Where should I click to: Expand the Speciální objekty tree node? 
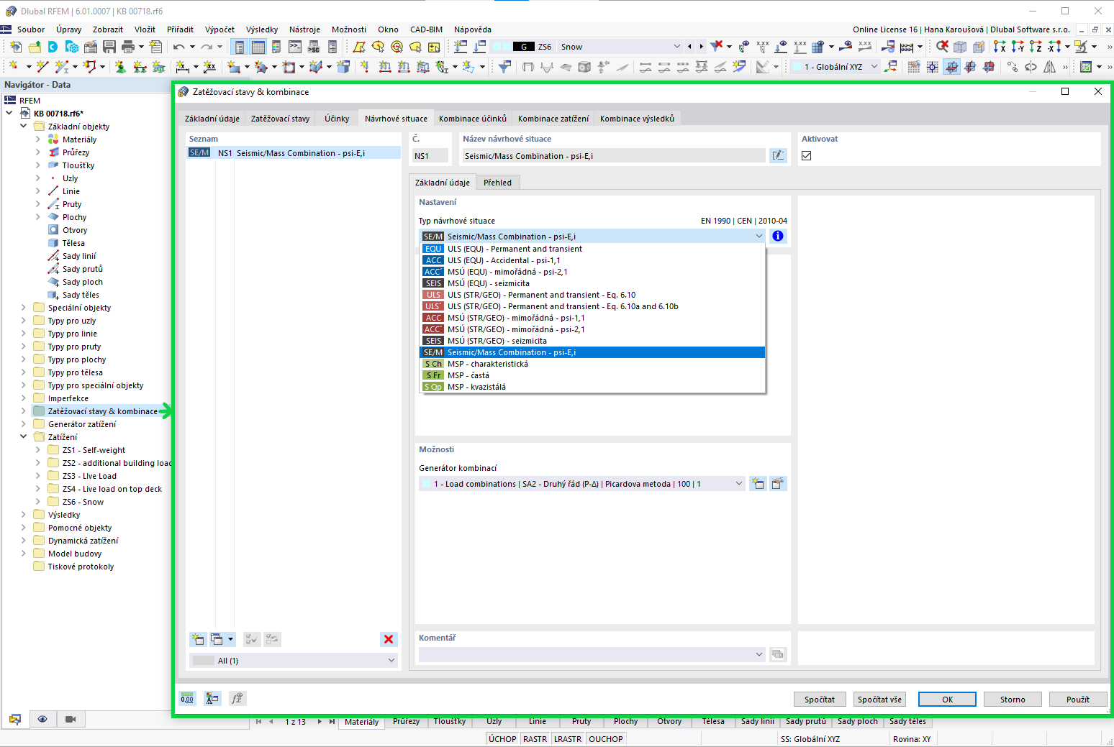point(24,308)
